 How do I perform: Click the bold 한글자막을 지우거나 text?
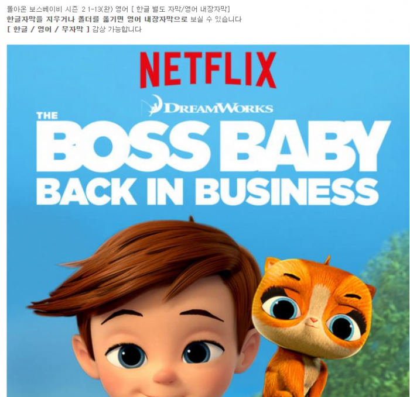pyautogui.click(x=41, y=19)
